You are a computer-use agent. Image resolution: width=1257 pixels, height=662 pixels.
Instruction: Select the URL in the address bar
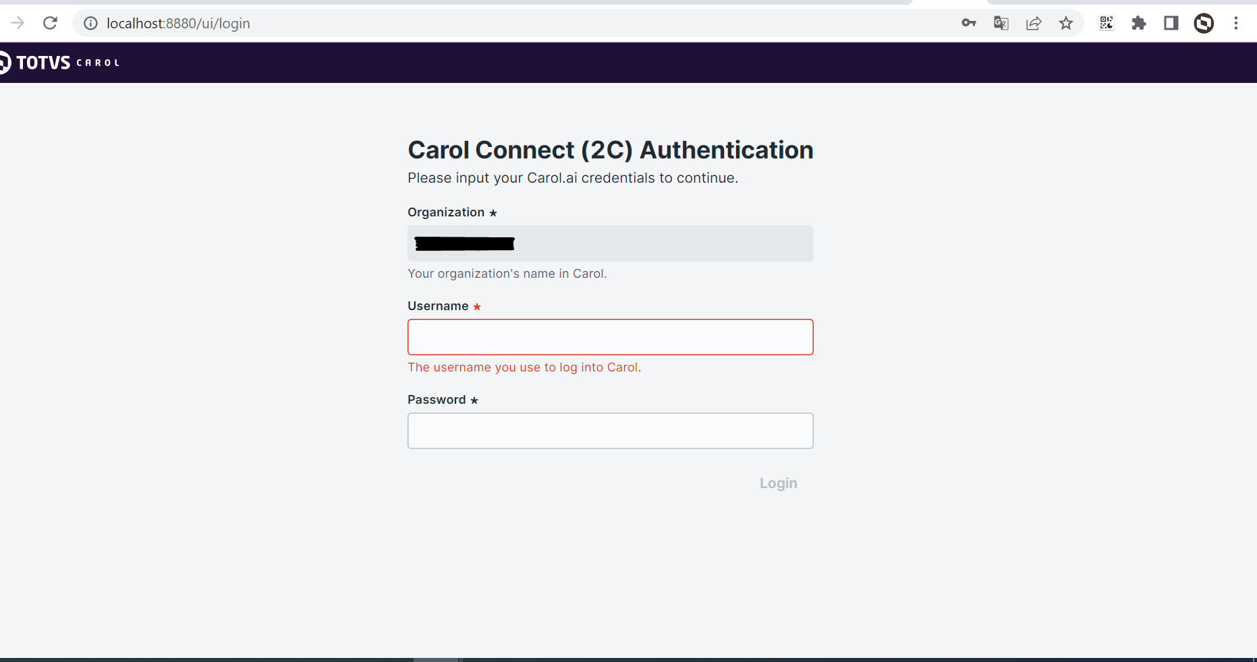(x=177, y=23)
